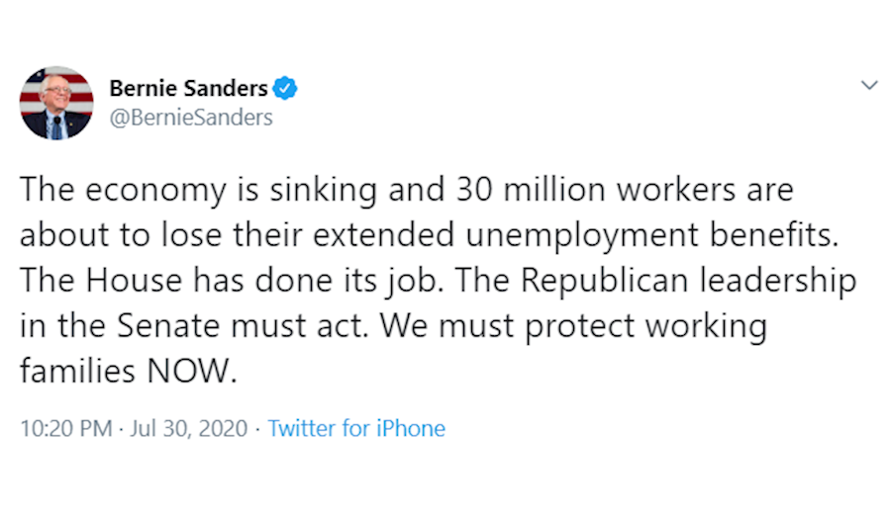Click the Jul 30, 2020 date

point(187,428)
